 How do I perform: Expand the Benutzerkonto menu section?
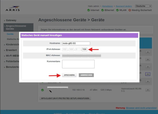[12, 67]
